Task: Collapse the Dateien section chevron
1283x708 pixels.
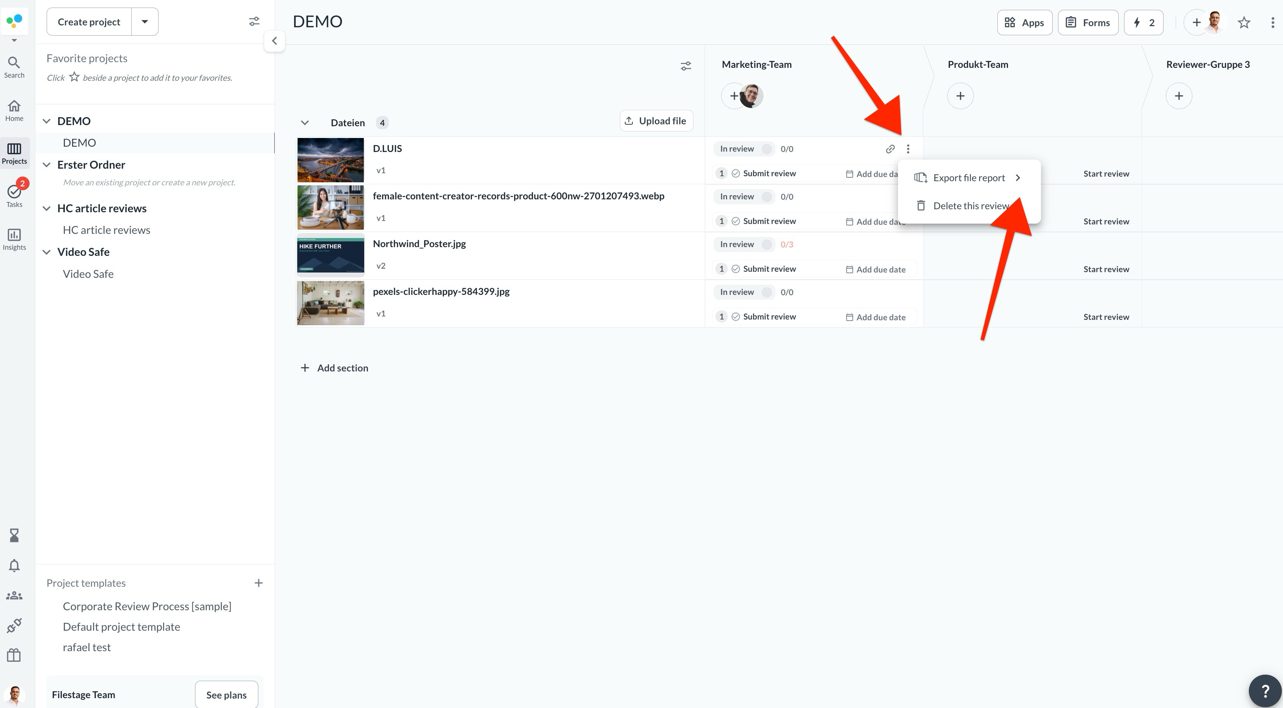Action: (305, 123)
